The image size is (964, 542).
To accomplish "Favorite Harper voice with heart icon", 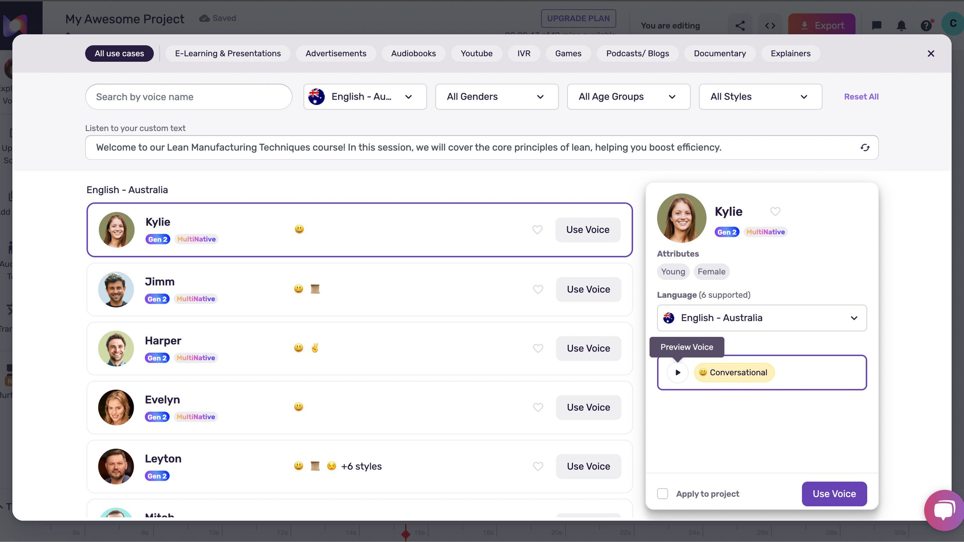I will (538, 349).
